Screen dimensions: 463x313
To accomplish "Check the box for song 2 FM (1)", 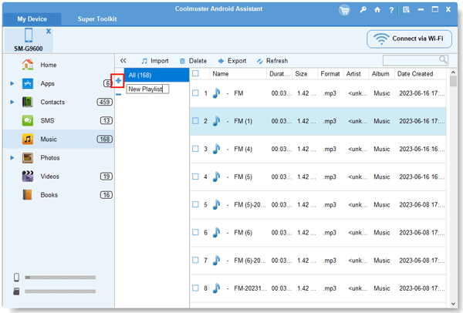I will [195, 121].
